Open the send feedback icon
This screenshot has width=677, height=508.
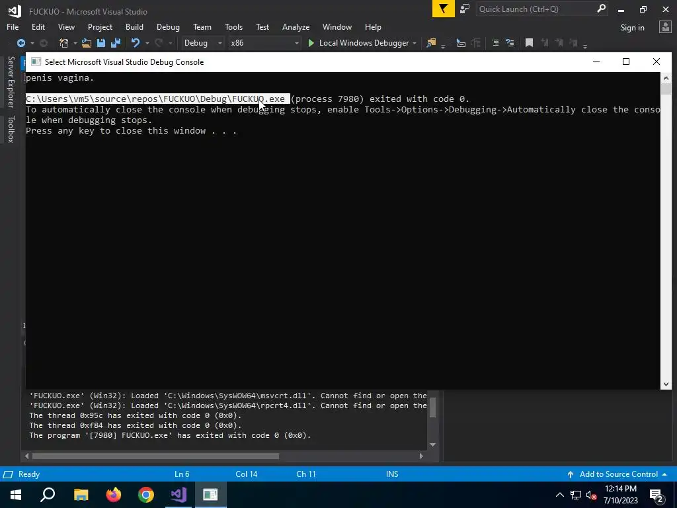(x=465, y=9)
